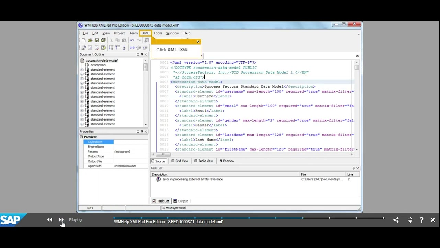
Task: Click the Document Outline vertical scrollbar
Action: 146,92
